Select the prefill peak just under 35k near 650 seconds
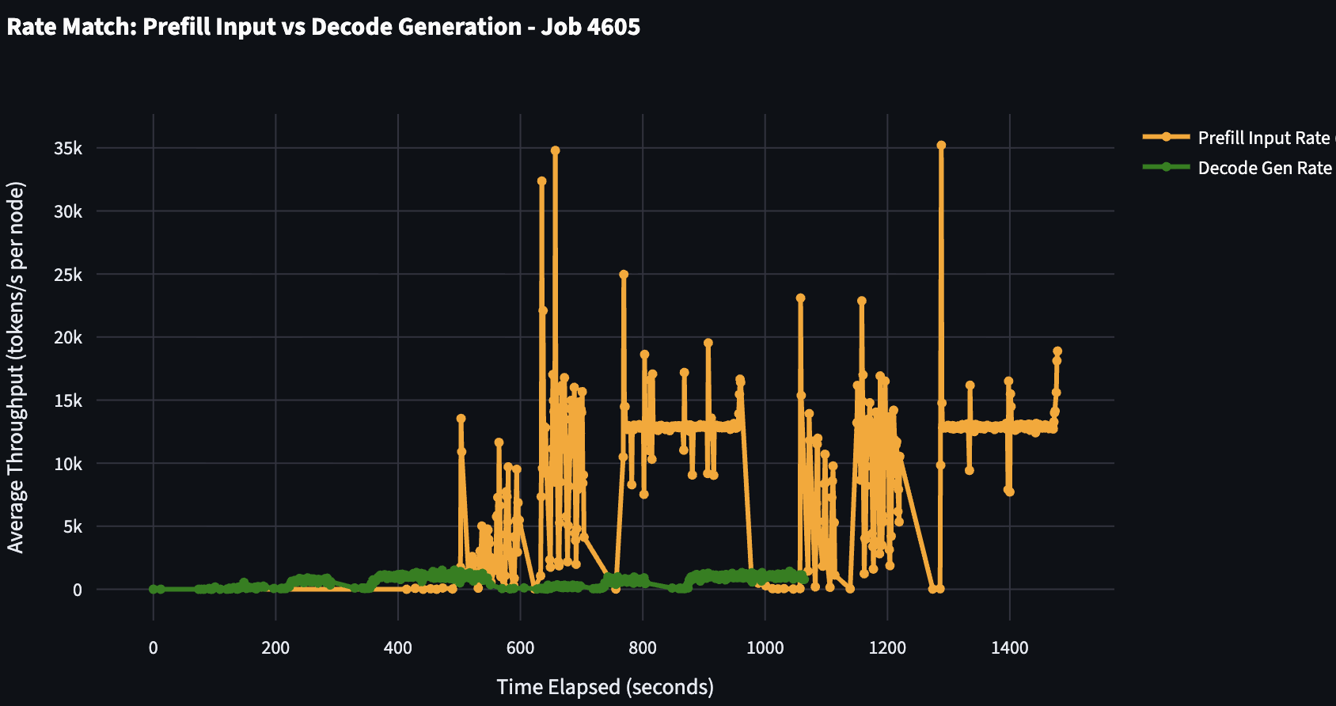1336x706 pixels. point(556,150)
